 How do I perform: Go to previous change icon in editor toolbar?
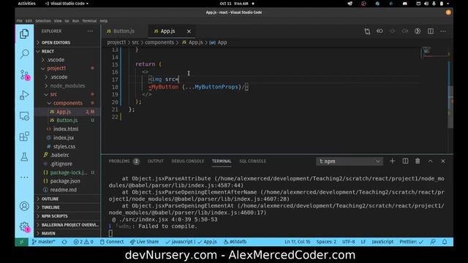click(x=380, y=31)
